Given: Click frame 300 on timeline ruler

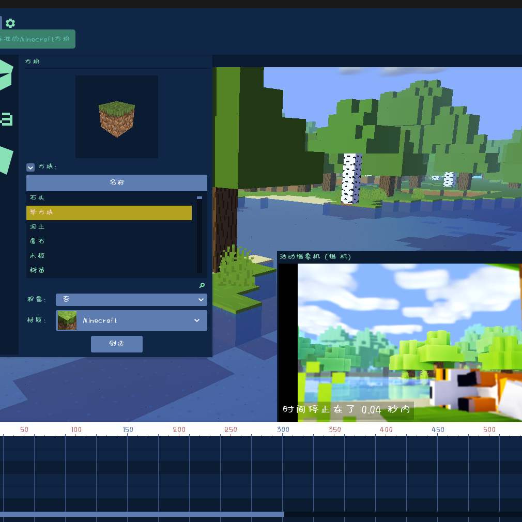Looking at the screenshot, I should 283,429.
